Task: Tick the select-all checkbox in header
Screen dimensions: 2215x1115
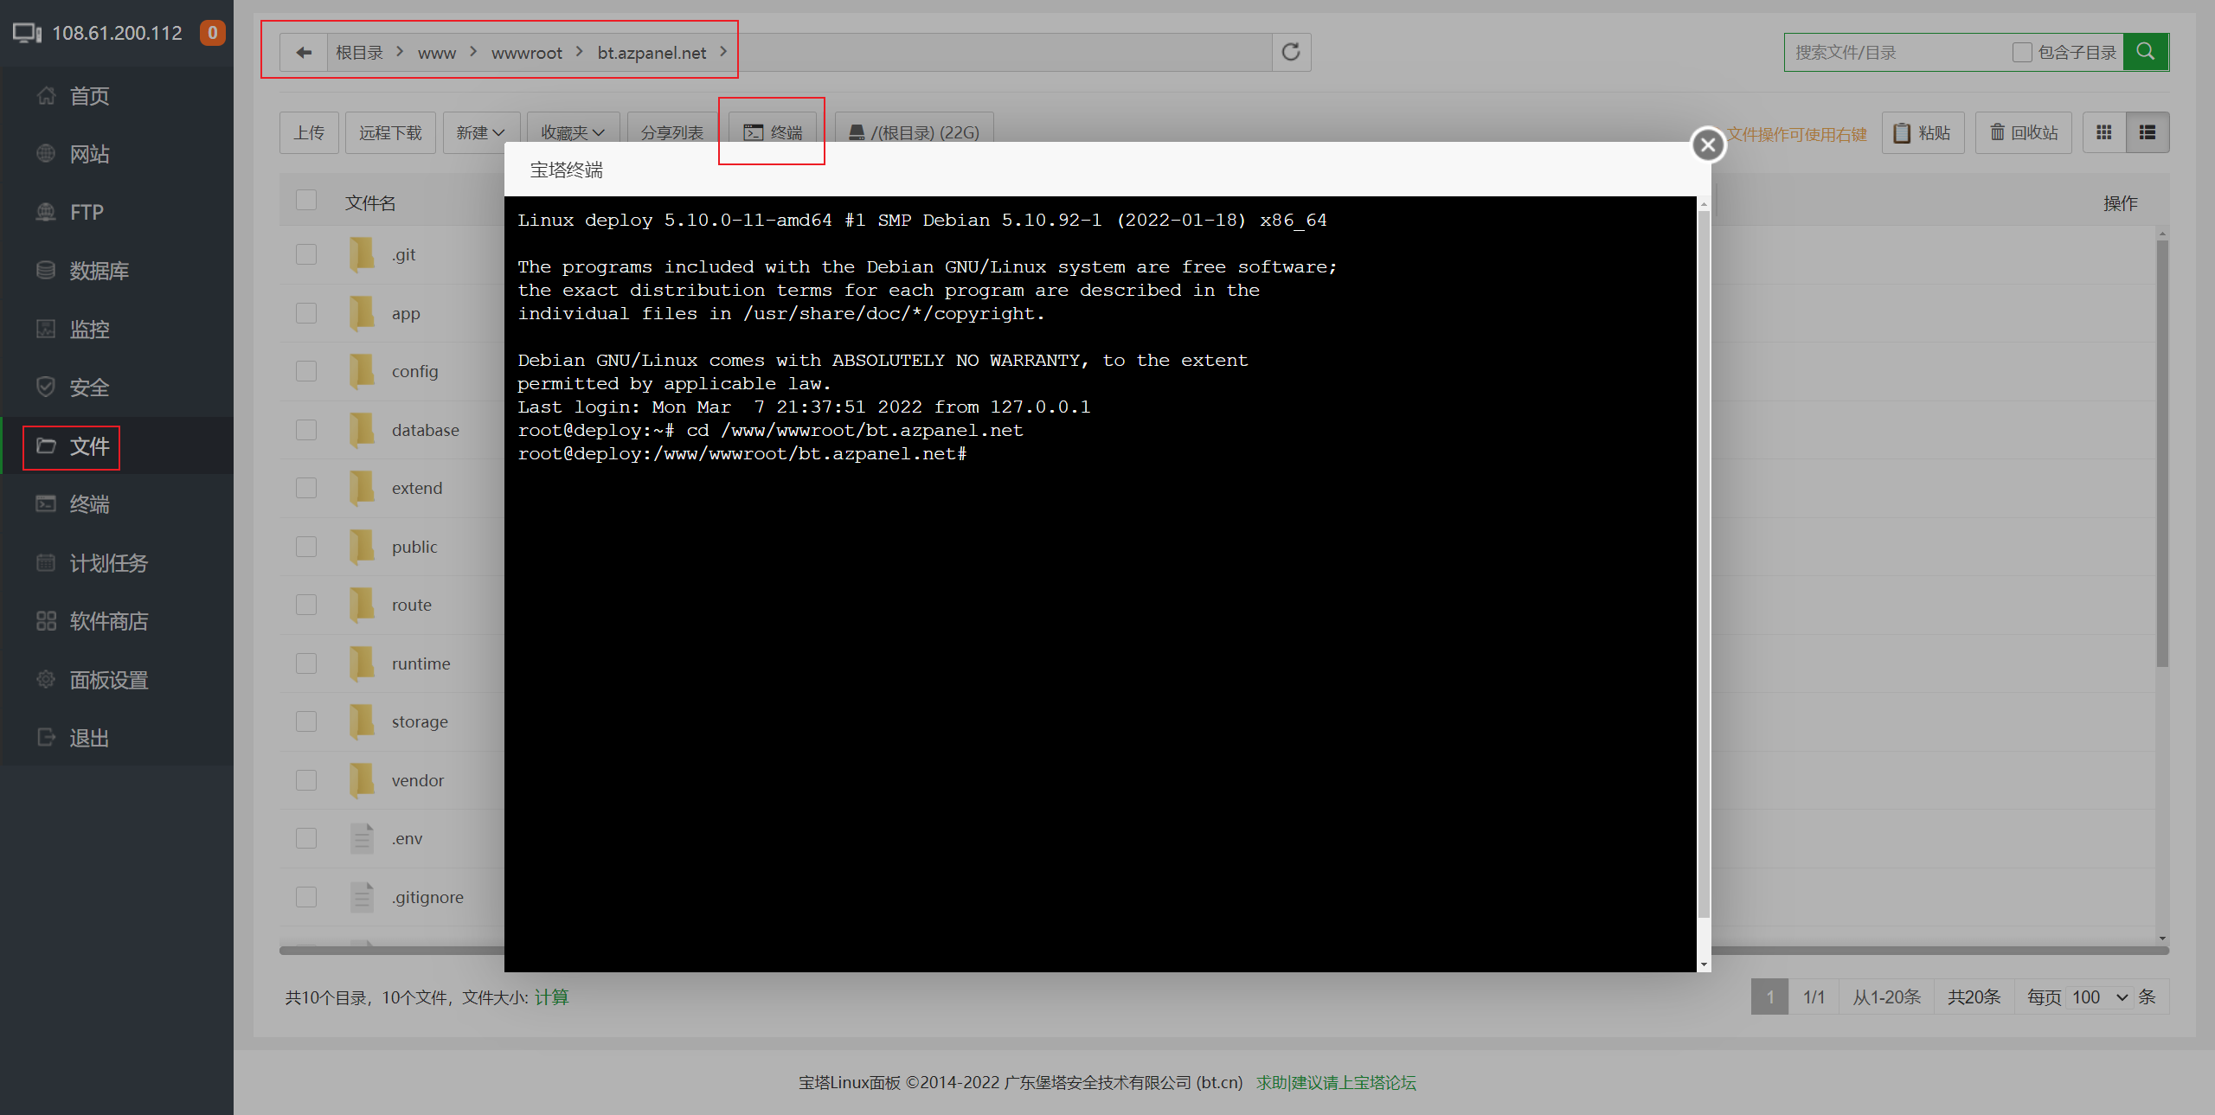Action: 306,201
